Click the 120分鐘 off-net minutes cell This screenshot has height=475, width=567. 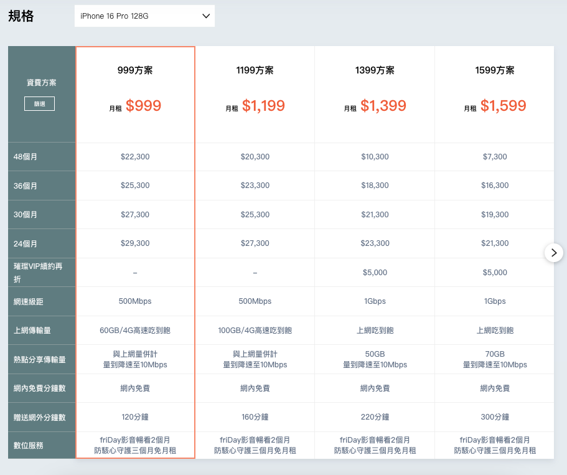[135, 417]
